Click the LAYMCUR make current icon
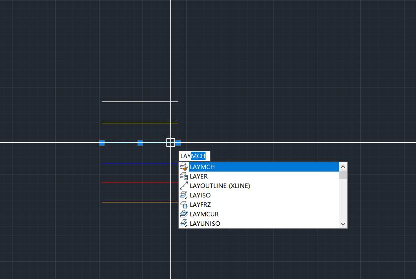Image resolution: width=416 pixels, height=279 pixels. tap(184, 214)
